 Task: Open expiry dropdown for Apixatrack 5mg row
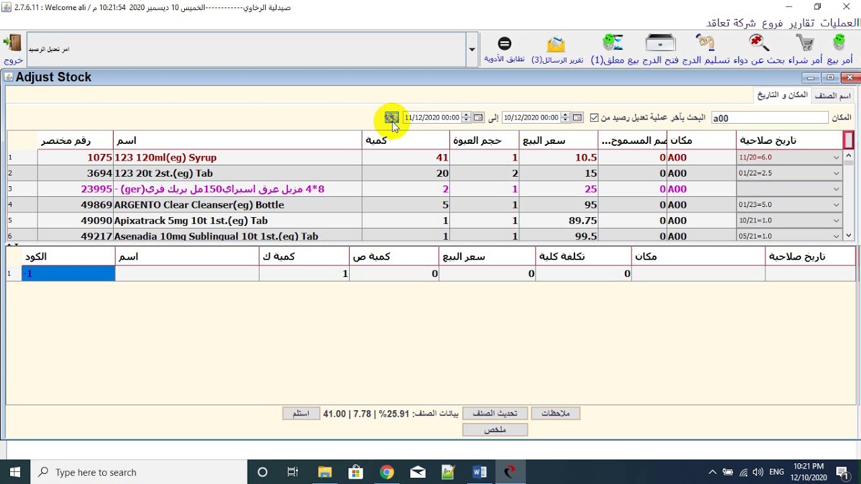(x=836, y=220)
